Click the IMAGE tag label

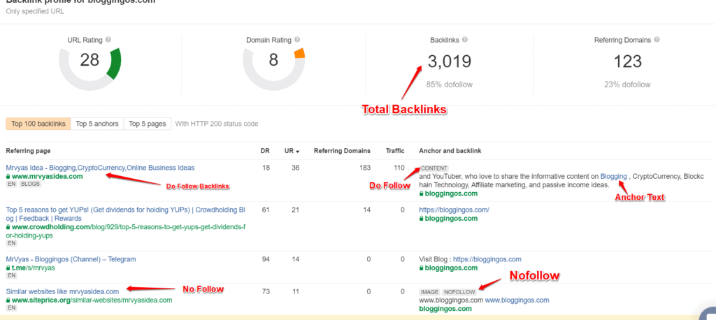coord(430,291)
